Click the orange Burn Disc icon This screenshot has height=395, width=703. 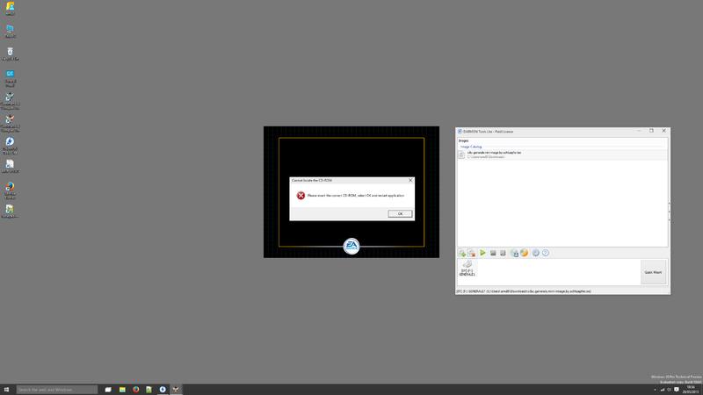tap(525, 253)
